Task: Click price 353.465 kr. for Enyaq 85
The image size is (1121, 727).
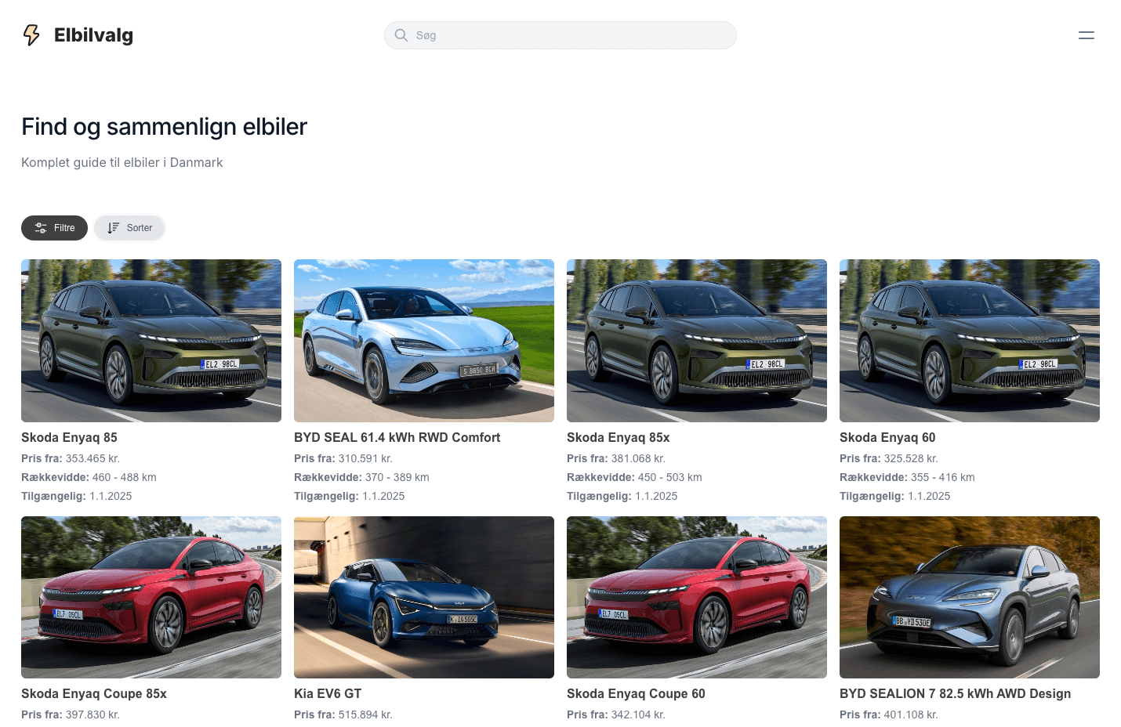Action: [93, 458]
